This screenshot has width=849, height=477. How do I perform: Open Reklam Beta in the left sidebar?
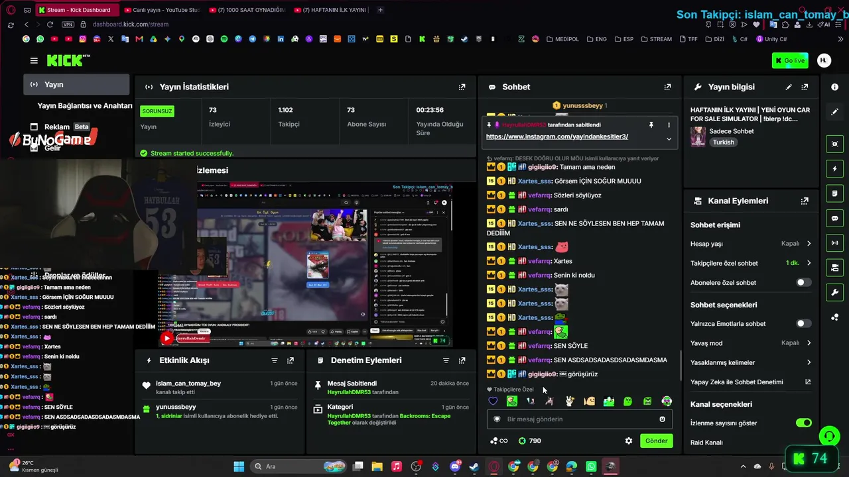pyautogui.click(x=60, y=127)
